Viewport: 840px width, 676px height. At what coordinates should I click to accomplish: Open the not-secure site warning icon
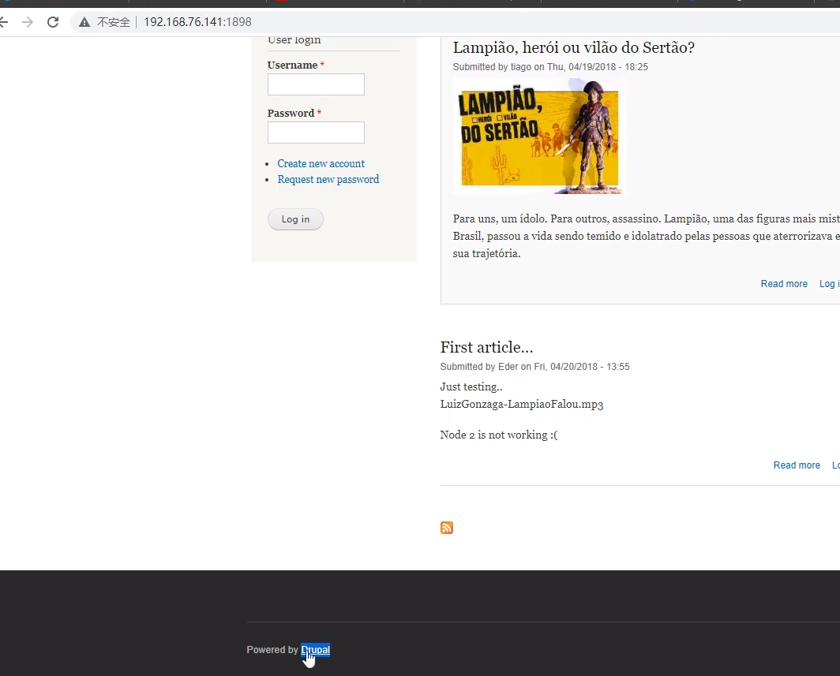84,22
